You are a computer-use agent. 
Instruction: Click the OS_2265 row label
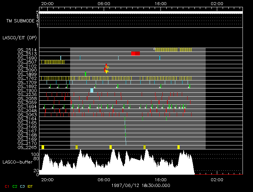27,147
